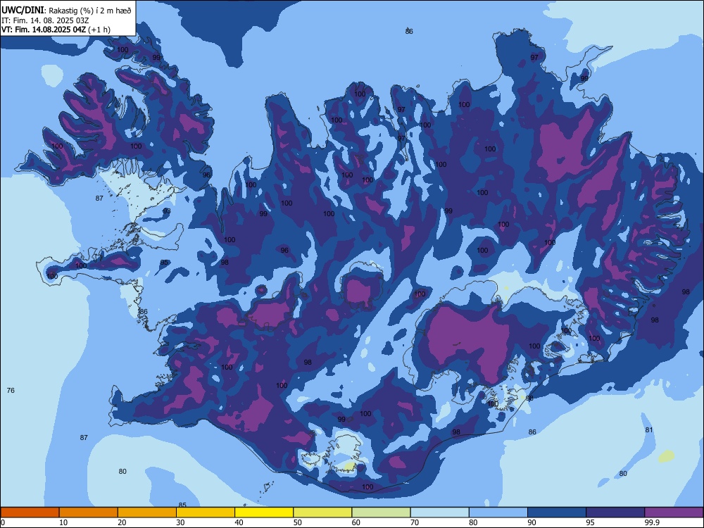Select the 10 tick label on the color scale
Viewport: 704px width, 528px height.
[x=63, y=522]
